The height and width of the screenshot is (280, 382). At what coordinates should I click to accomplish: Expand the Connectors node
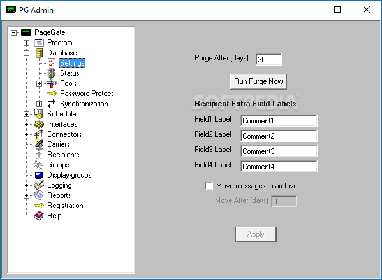tap(26, 134)
